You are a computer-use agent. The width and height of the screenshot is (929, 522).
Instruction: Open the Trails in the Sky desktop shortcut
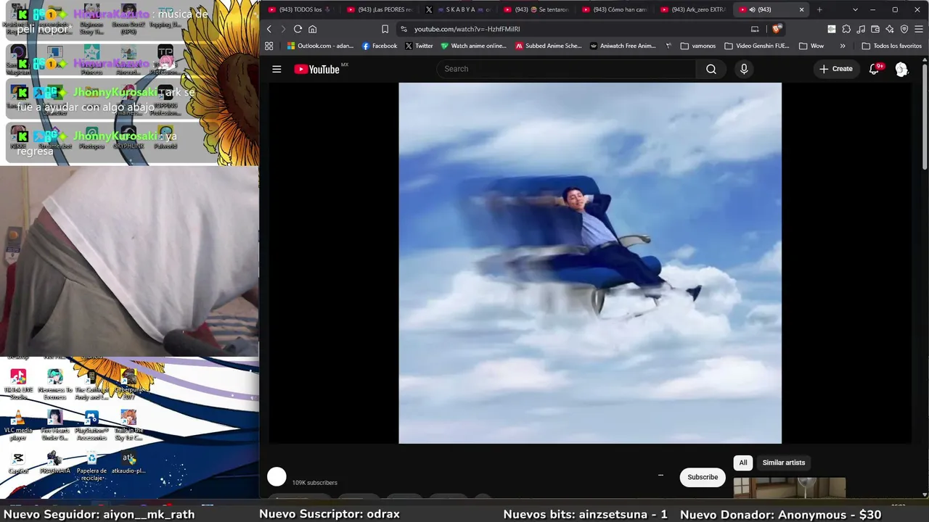click(x=128, y=426)
